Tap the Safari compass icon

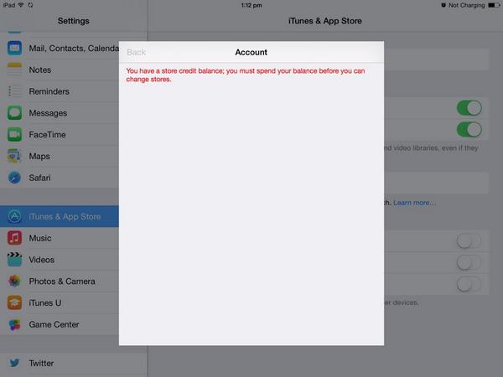click(x=14, y=178)
